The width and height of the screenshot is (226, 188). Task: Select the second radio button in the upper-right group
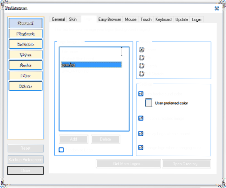pos(142,58)
